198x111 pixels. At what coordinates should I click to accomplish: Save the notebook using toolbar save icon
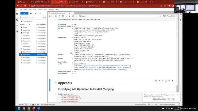point(49,16)
